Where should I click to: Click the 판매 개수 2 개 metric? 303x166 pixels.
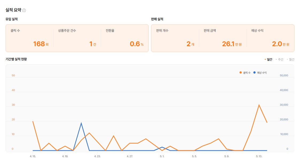[x=175, y=38]
